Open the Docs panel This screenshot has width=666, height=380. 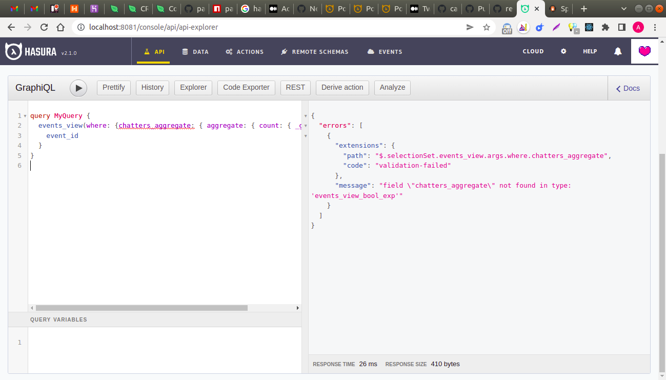628,88
